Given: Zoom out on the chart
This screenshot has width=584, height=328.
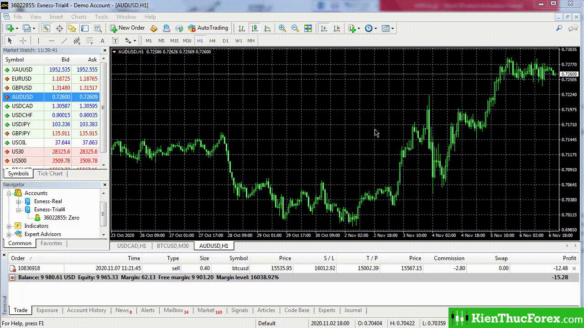Looking at the screenshot, I should point(295,28).
